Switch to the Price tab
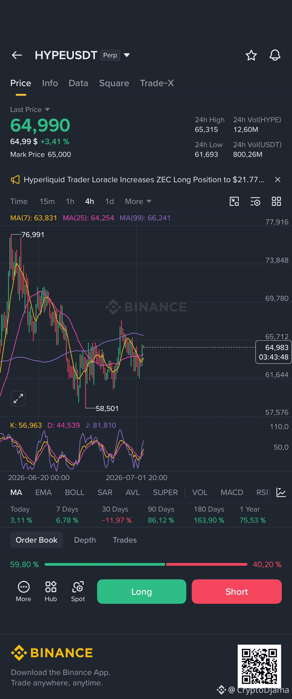Screen dimensions: 292x699 (21, 83)
